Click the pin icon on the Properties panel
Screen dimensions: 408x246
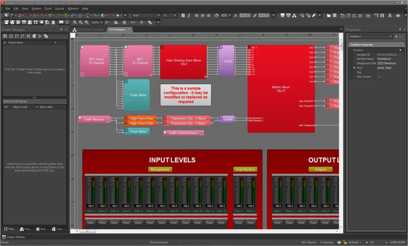[x=400, y=30]
